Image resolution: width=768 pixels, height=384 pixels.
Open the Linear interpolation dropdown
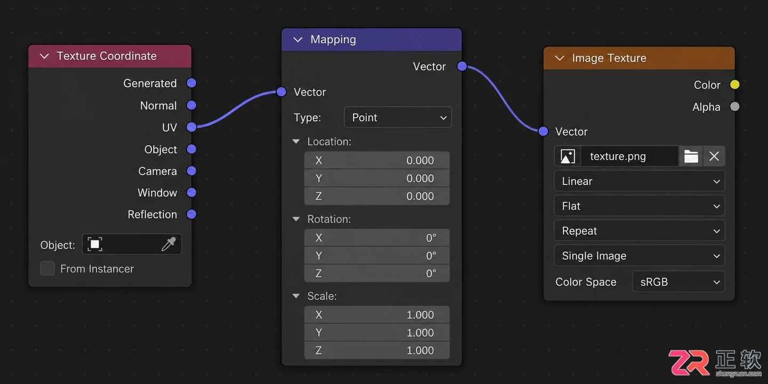point(639,181)
